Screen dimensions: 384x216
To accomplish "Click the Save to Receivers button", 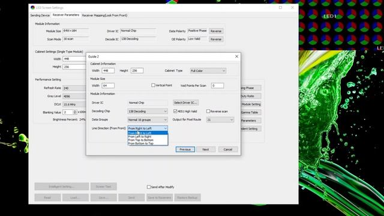I will pyautogui.click(x=160, y=197).
